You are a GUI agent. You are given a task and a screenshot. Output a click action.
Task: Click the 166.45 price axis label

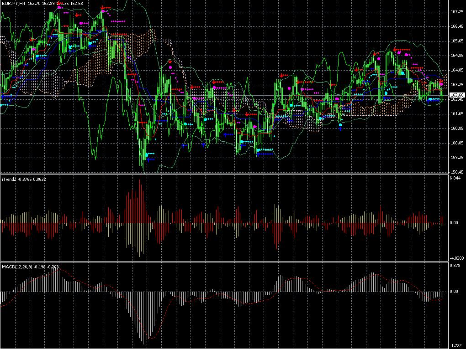click(x=457, y=26)
